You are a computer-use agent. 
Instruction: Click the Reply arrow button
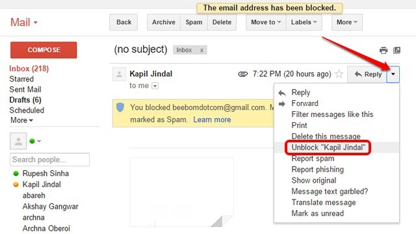point(367,74)
